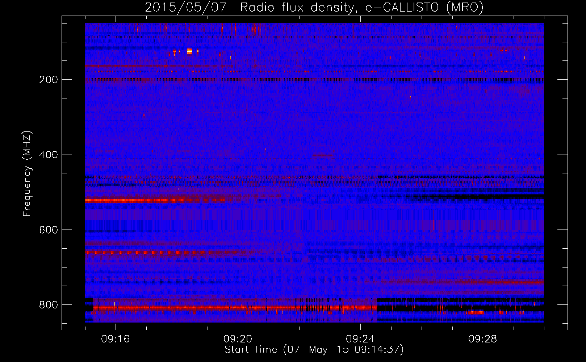This screenshot has width=586, height=362.
Task: Click the 09:28 time tick label
Action: pos(483,339)
